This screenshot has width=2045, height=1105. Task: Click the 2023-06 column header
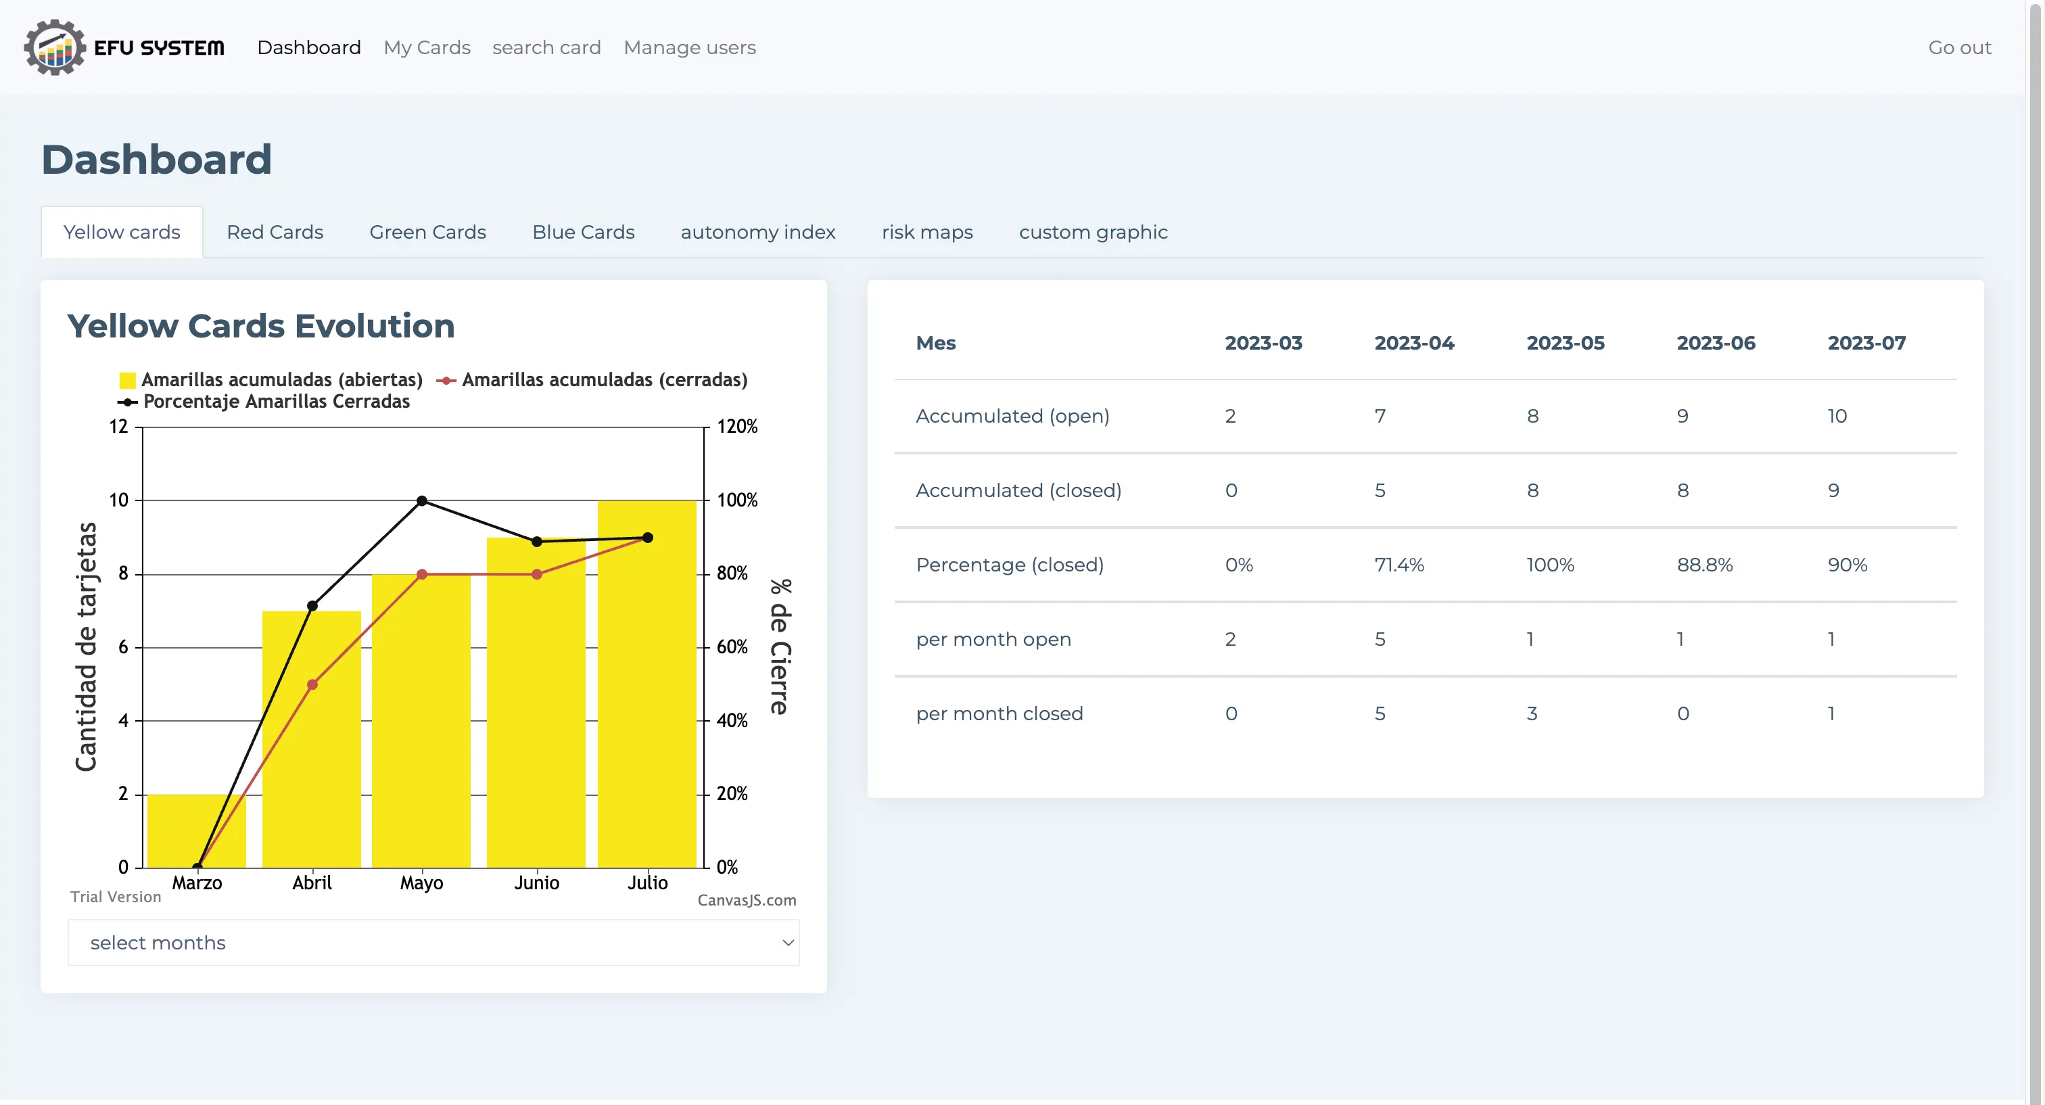click(x=1716, y=343)
